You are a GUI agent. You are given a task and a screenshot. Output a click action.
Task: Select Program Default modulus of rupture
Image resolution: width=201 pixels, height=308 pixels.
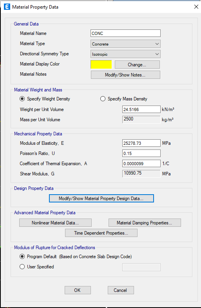pos(76,257)
